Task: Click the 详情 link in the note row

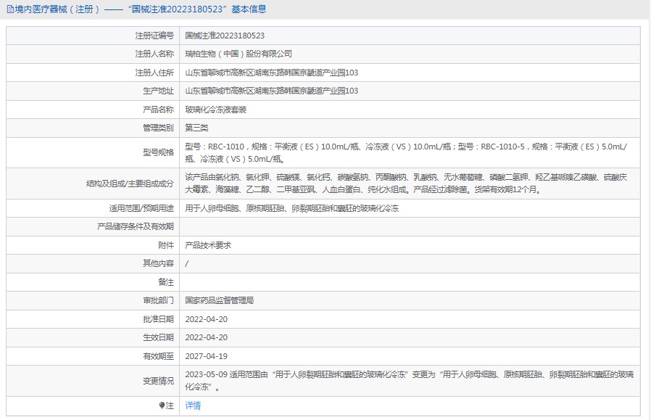Action: tap(193, 406)
